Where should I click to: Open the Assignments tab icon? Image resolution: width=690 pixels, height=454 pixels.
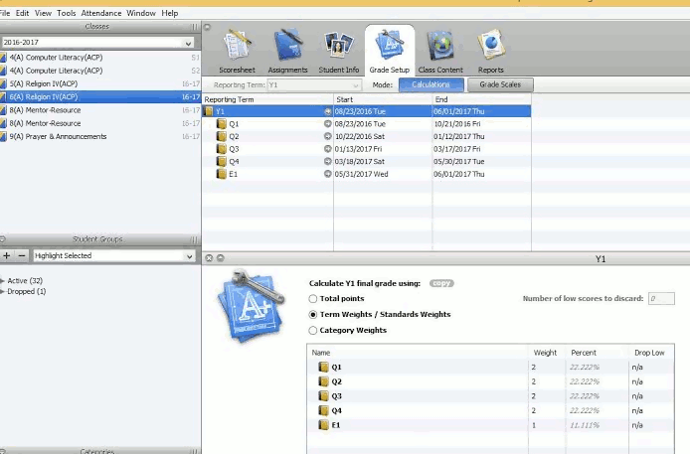pyautogui.click(x=287, y=45)
